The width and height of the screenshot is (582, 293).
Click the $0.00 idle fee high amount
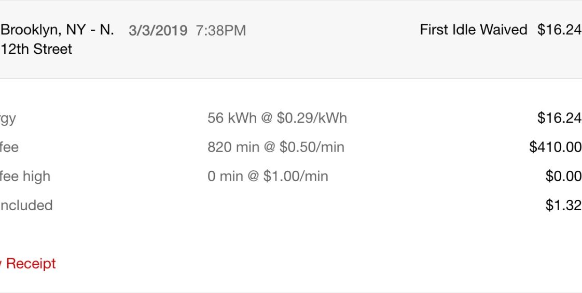(x=563, y=176)
